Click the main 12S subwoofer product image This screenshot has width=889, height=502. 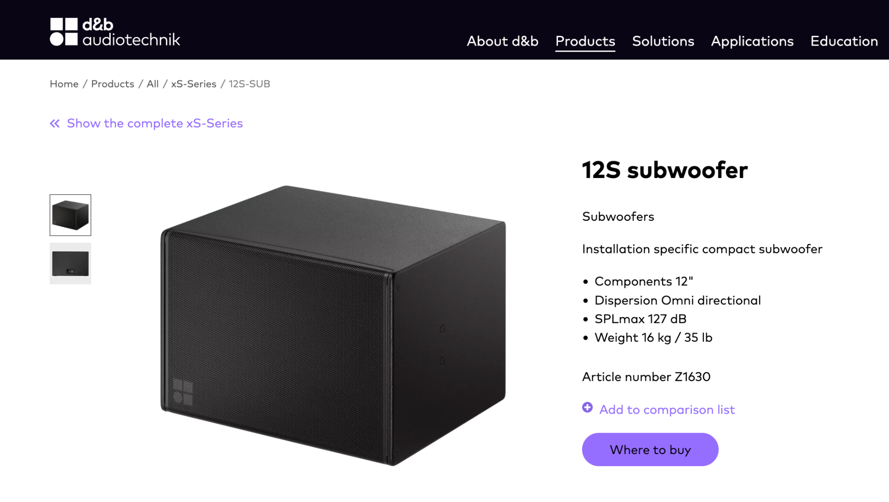coord(333,325)
